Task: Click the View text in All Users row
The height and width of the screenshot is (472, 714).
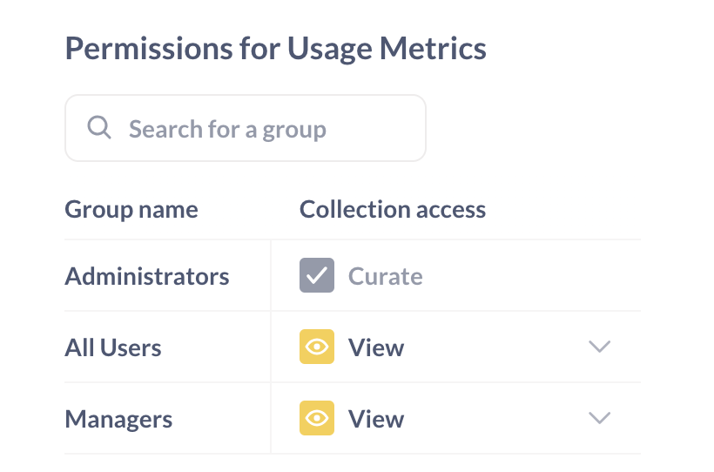Action: [x=376, y=347]
